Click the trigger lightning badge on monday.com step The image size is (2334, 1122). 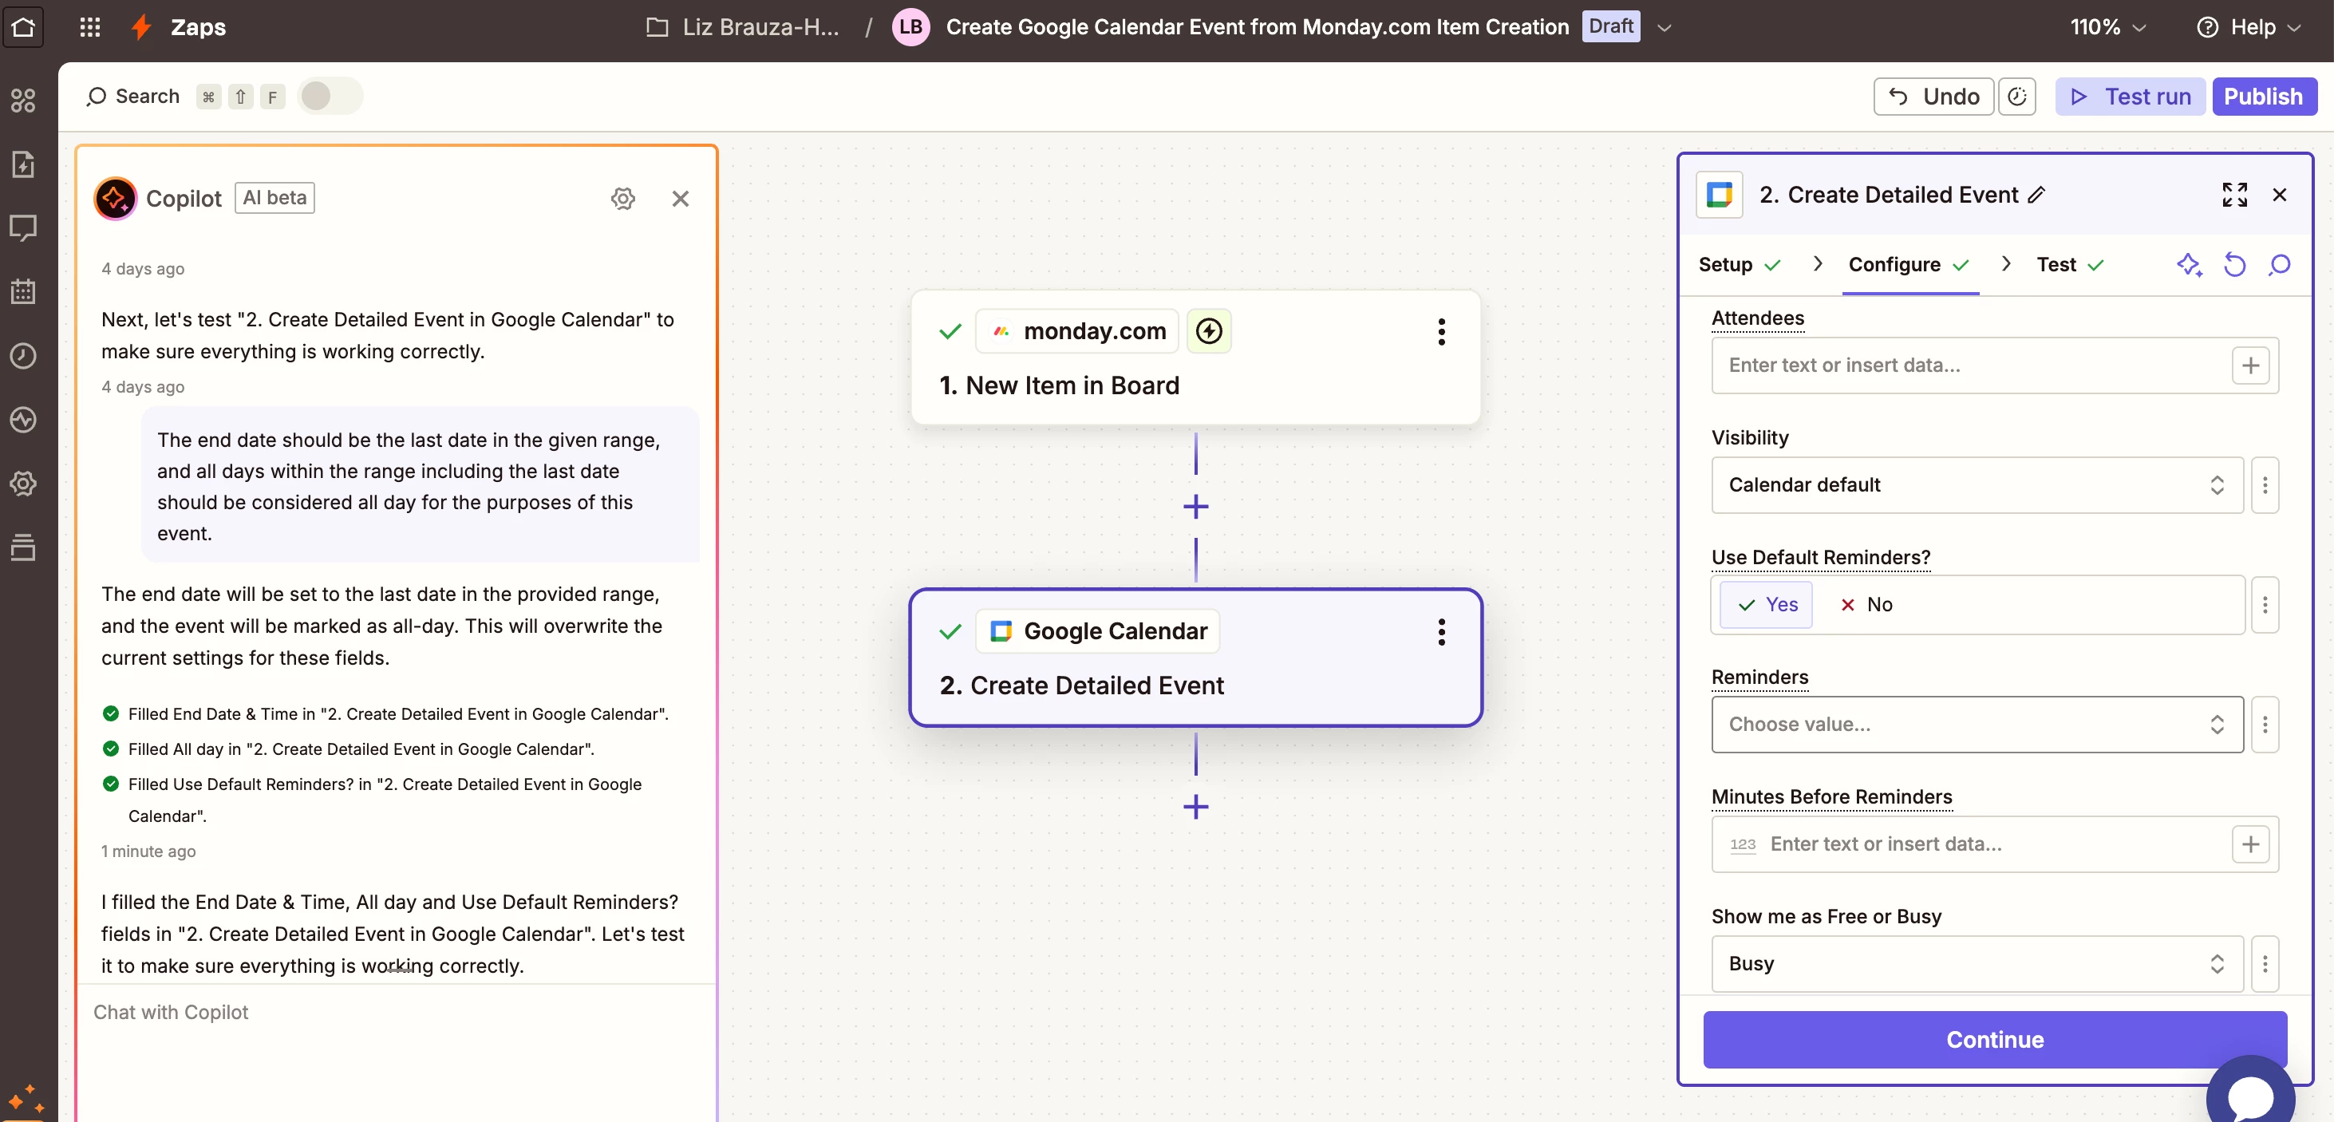pos(1209,332)
